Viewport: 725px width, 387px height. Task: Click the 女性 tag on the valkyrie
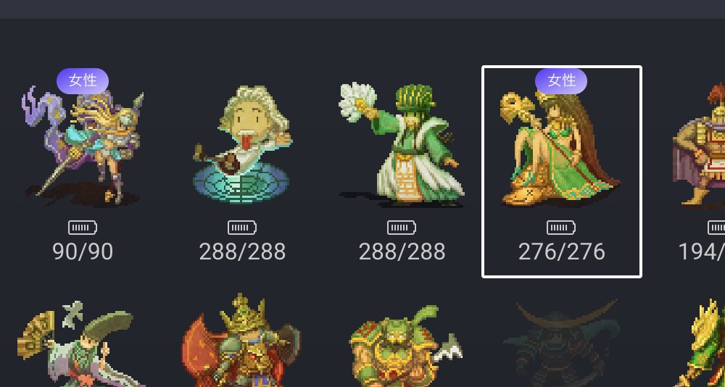click(83, 81)
